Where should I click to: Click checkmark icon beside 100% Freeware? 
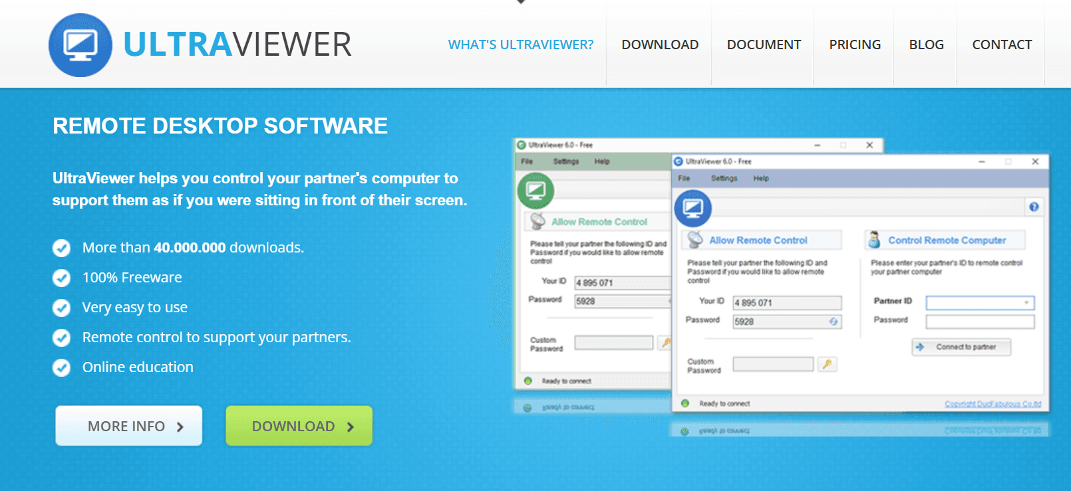61,278
